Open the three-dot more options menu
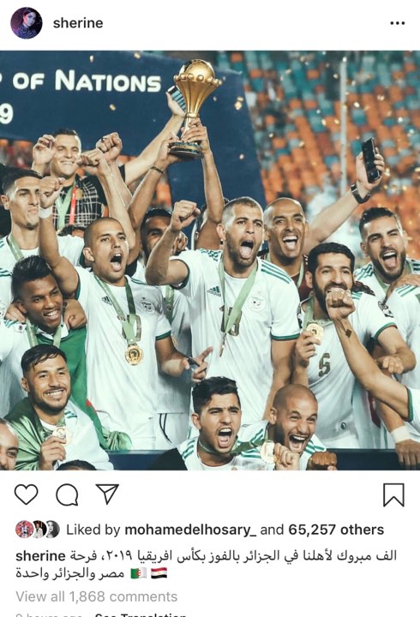The width and height of the screenshot is (420, 617). (397, 23)
